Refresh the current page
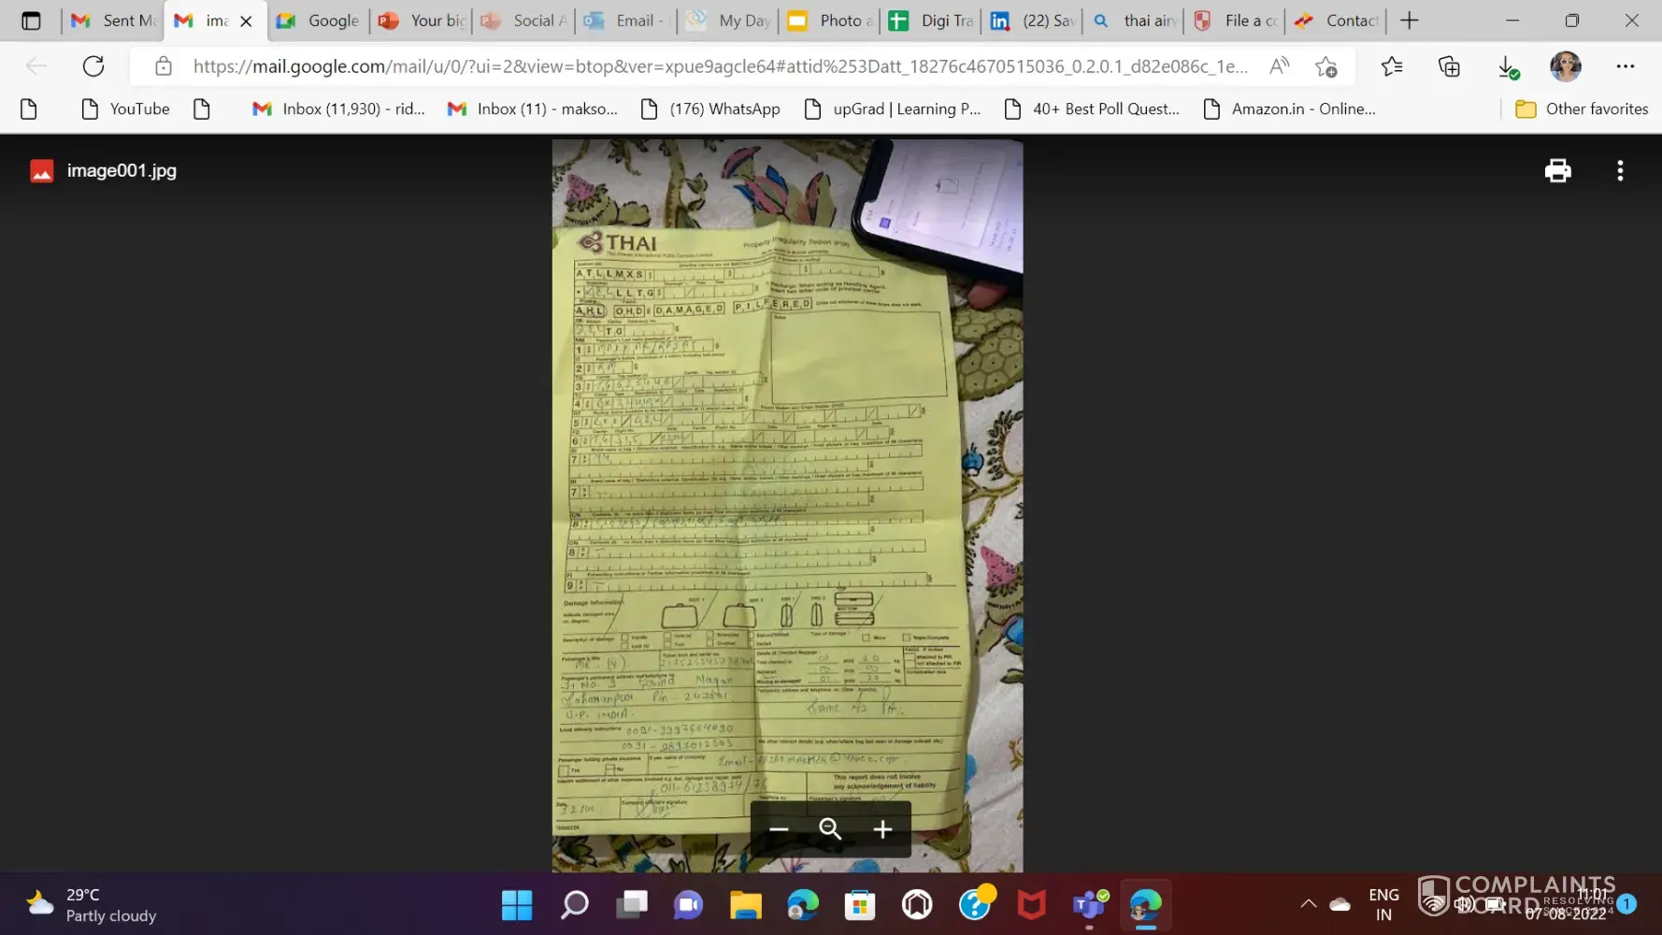The image size is (1662, 935). tap(93, 66)
